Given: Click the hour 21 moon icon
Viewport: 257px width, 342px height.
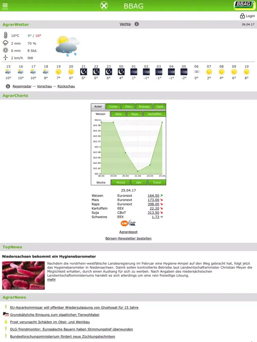Looking at the screenshot, I should (84, 71).
